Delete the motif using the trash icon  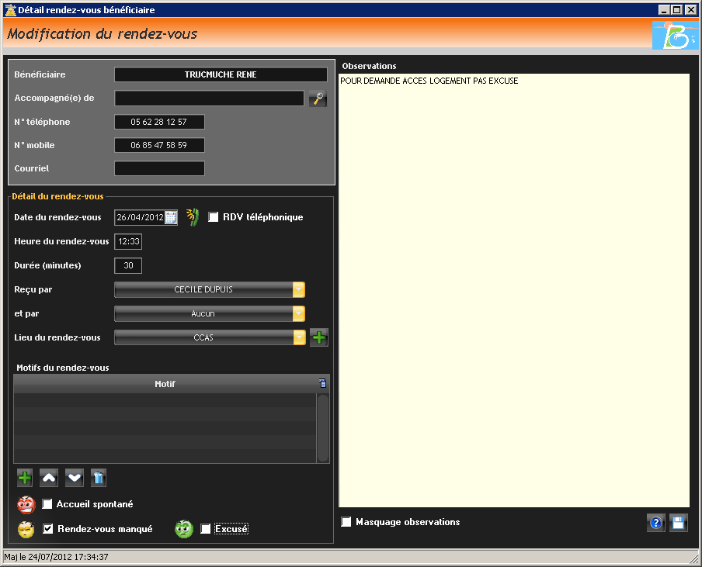(x=98, y=478)
